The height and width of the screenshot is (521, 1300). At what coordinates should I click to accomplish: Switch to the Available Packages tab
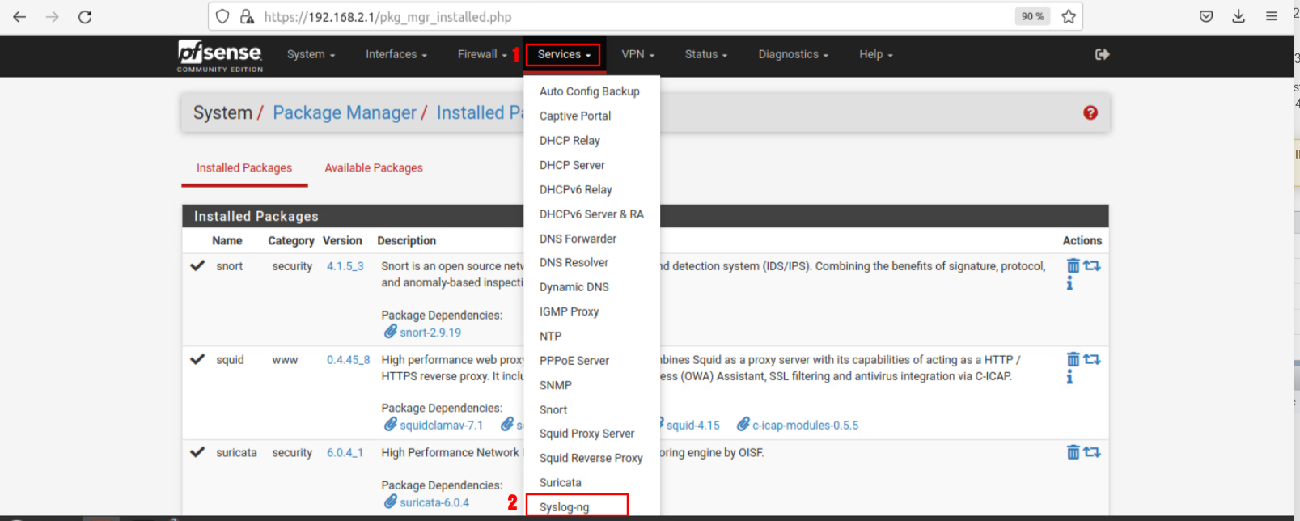pyautogui.click(x=374, y=168)
